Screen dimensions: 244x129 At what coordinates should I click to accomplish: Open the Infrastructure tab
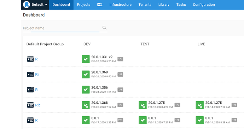point(121,5)
